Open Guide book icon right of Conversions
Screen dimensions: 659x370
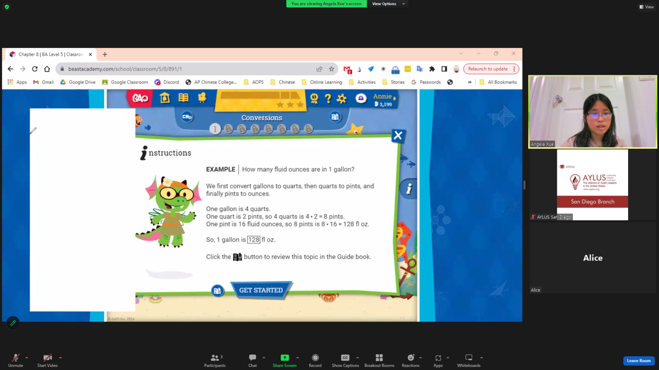[335, 117]
